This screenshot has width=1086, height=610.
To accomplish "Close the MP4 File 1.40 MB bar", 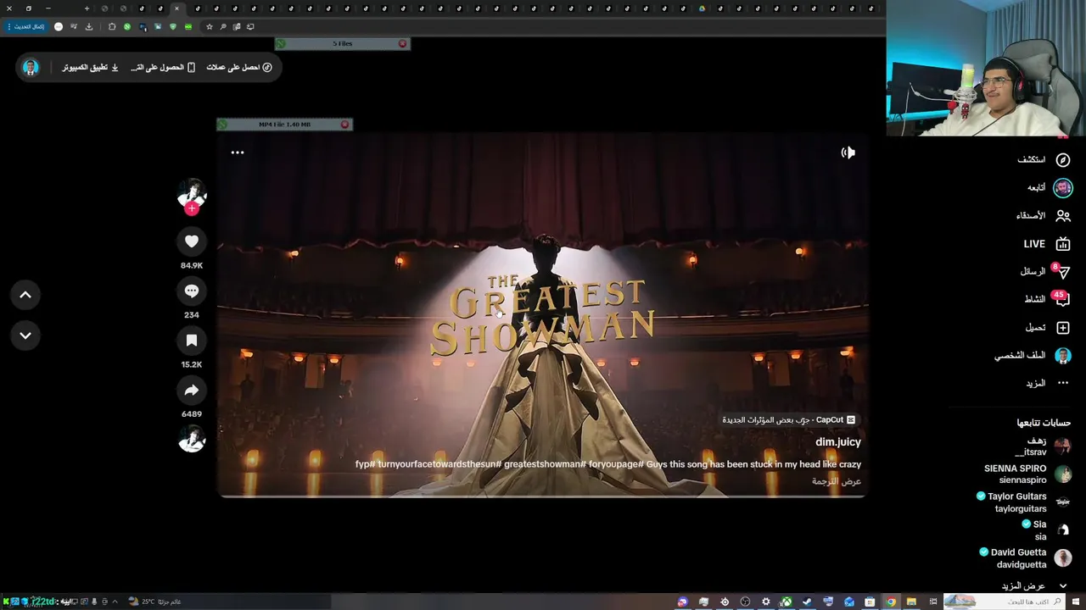I will point(344,125).
